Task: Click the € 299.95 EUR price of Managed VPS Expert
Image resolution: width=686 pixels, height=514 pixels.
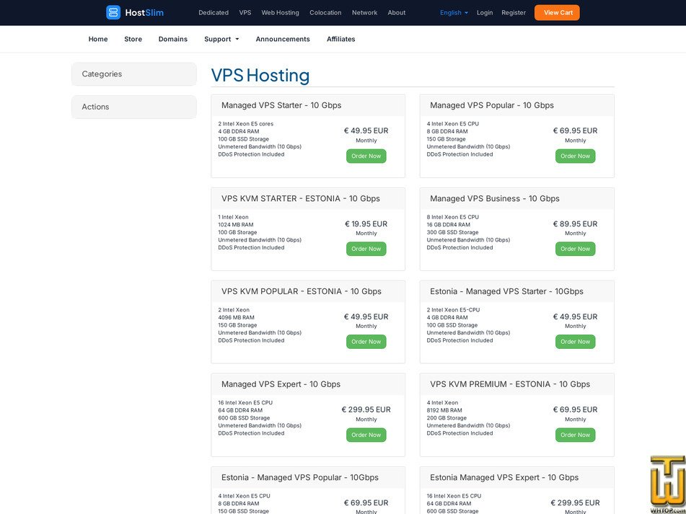Action: pos(366,409)
